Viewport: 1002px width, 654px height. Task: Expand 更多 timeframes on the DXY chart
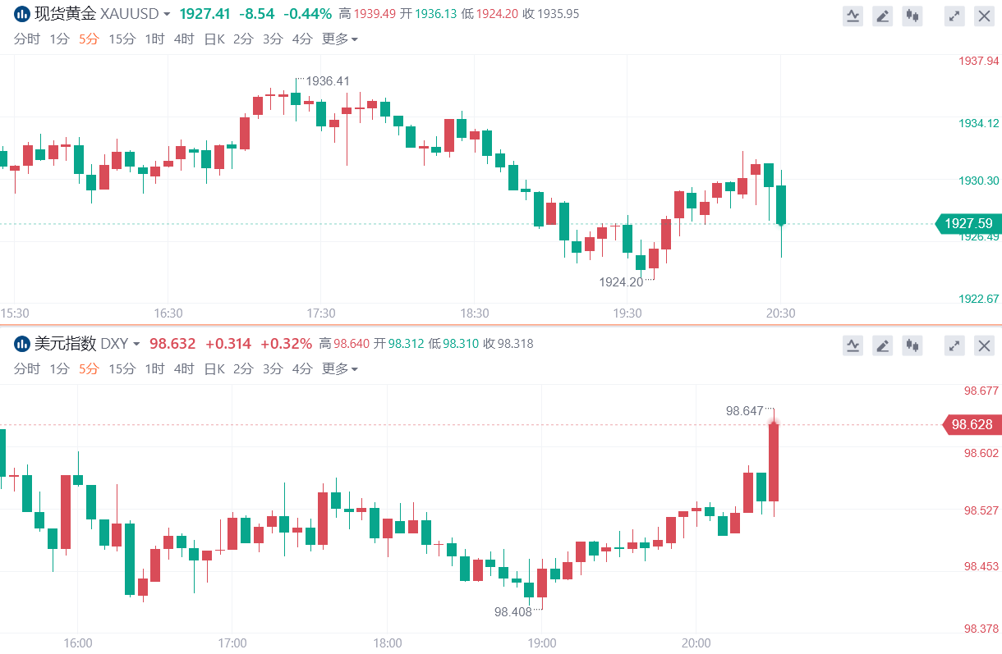(339, 368)
